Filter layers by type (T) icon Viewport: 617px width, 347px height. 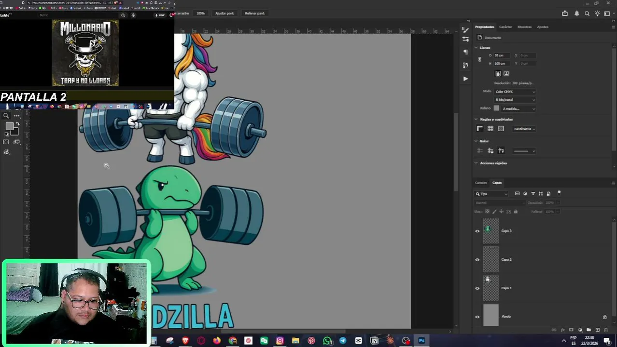point(533,194)
